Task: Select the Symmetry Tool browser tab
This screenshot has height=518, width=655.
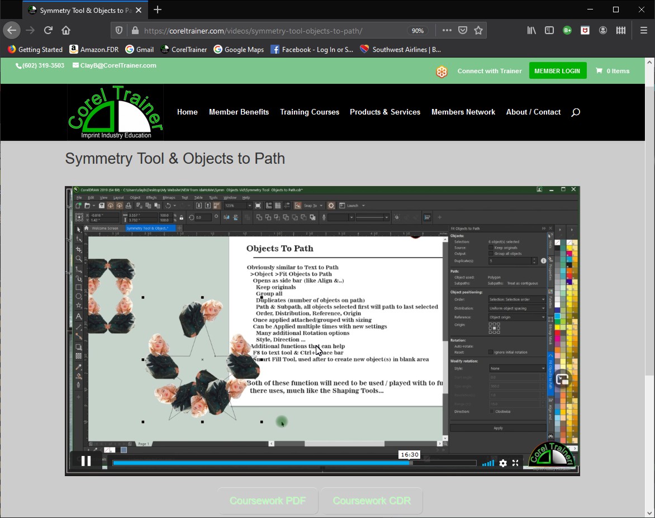Action: point(85,10)
